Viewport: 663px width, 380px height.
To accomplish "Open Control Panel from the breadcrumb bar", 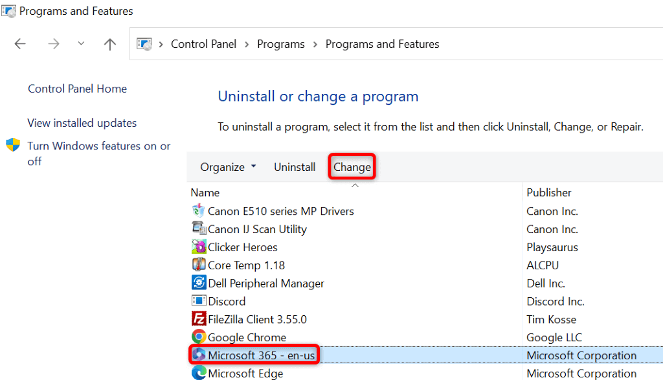I will coord(203,43).
